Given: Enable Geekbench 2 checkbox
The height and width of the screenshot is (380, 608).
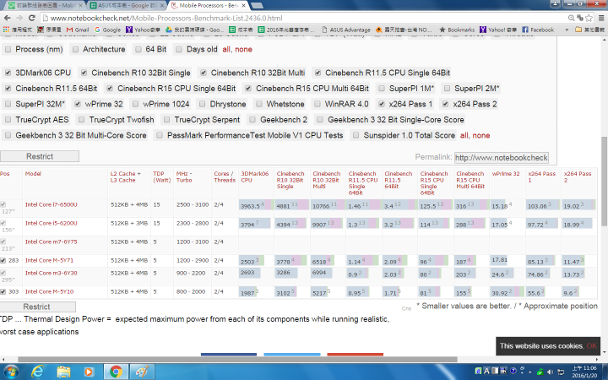Looking at the screenshot, I should click(x=252, y=119).
